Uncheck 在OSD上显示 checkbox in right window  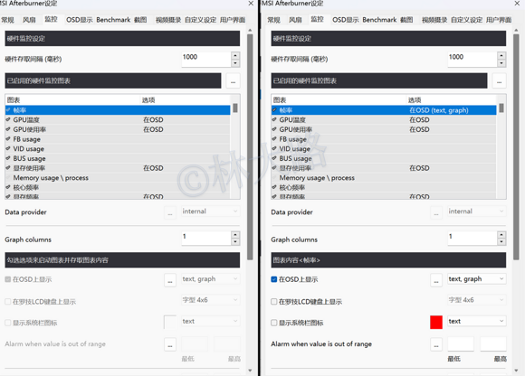click(274, 279)
